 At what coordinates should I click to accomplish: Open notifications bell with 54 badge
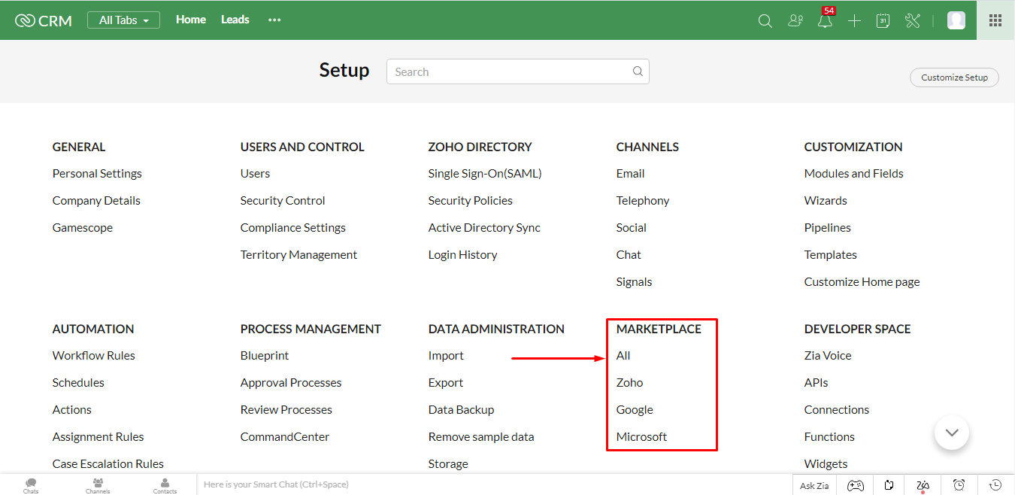pyautogui.click(x=826, y=20)
